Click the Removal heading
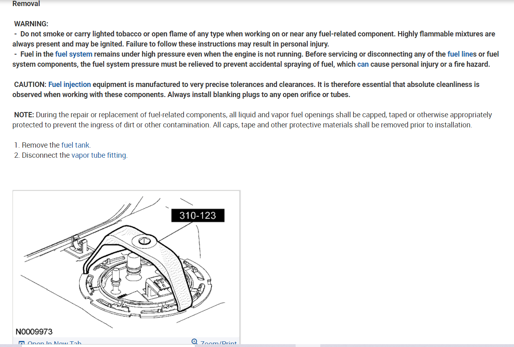This screenshot has width=514, height=347. 26,4
